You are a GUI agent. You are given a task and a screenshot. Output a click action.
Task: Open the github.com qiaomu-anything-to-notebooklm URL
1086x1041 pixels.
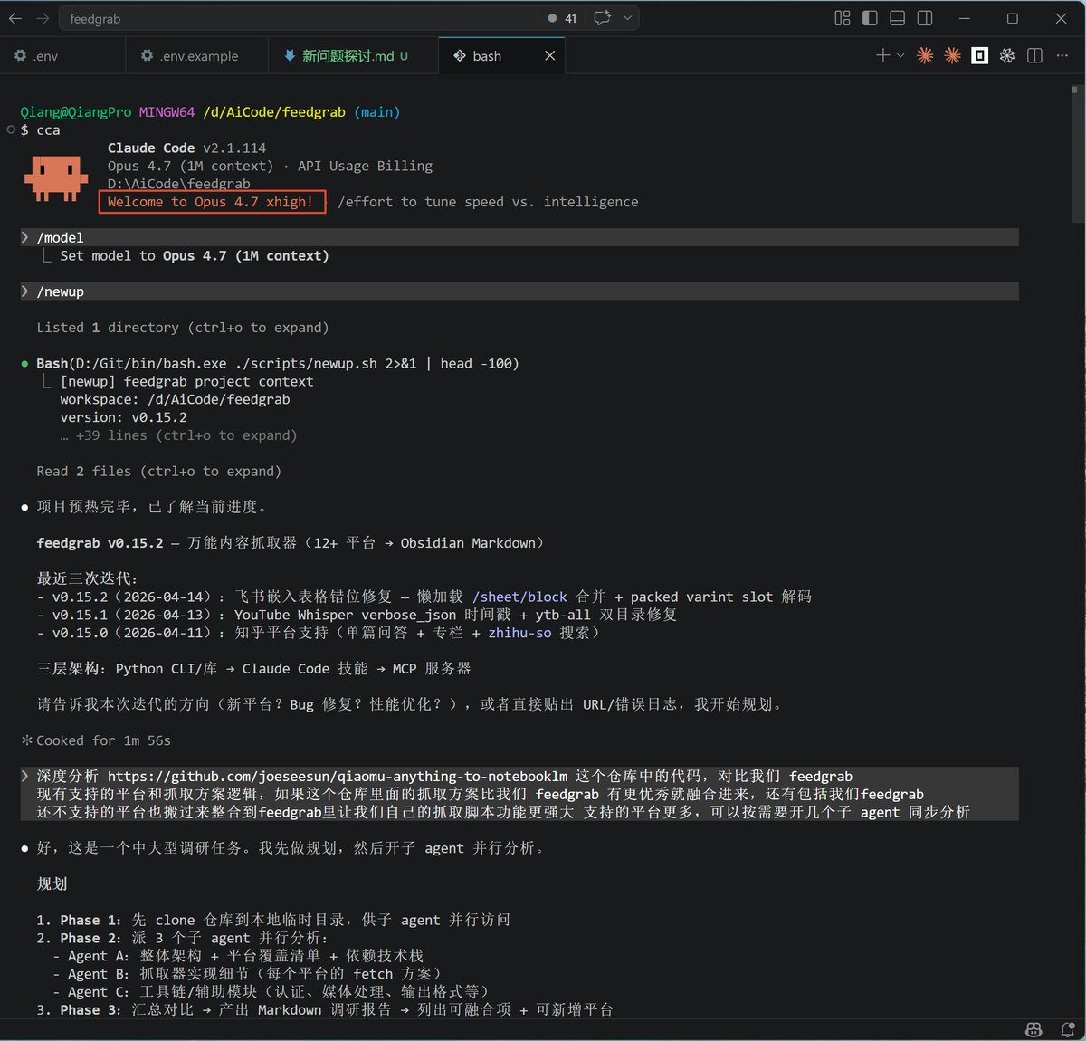pyautogui.click(x=338, y=776)
